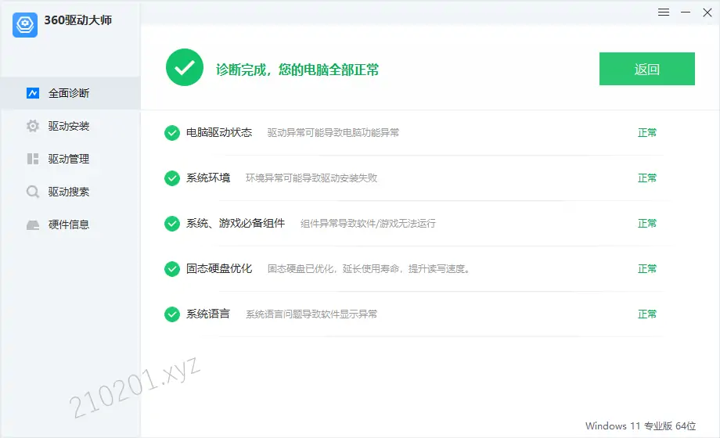The width and height of the screenshot is (720, 438).
Task: Click the 全面诊断 chart icon in sidebar
Action: click(33, 93)
